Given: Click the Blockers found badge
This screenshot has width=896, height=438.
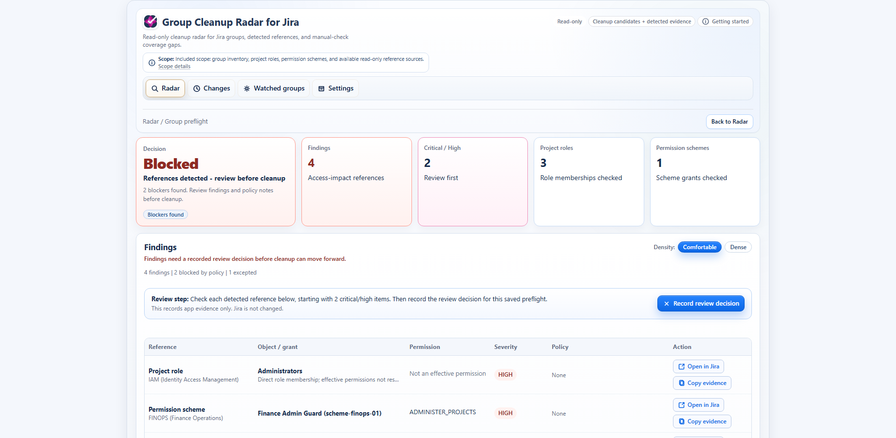Looking at the screenshot, I should coord(166,215).
